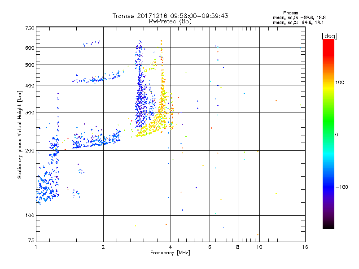Click the x-axis '10' tick label
359x269 pixels.
259,247
